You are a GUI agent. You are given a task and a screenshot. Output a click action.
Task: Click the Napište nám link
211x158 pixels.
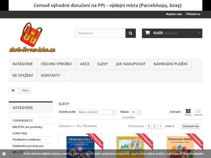coord(174,14)
